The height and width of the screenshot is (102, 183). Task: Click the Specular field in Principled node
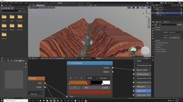point(143,91)
